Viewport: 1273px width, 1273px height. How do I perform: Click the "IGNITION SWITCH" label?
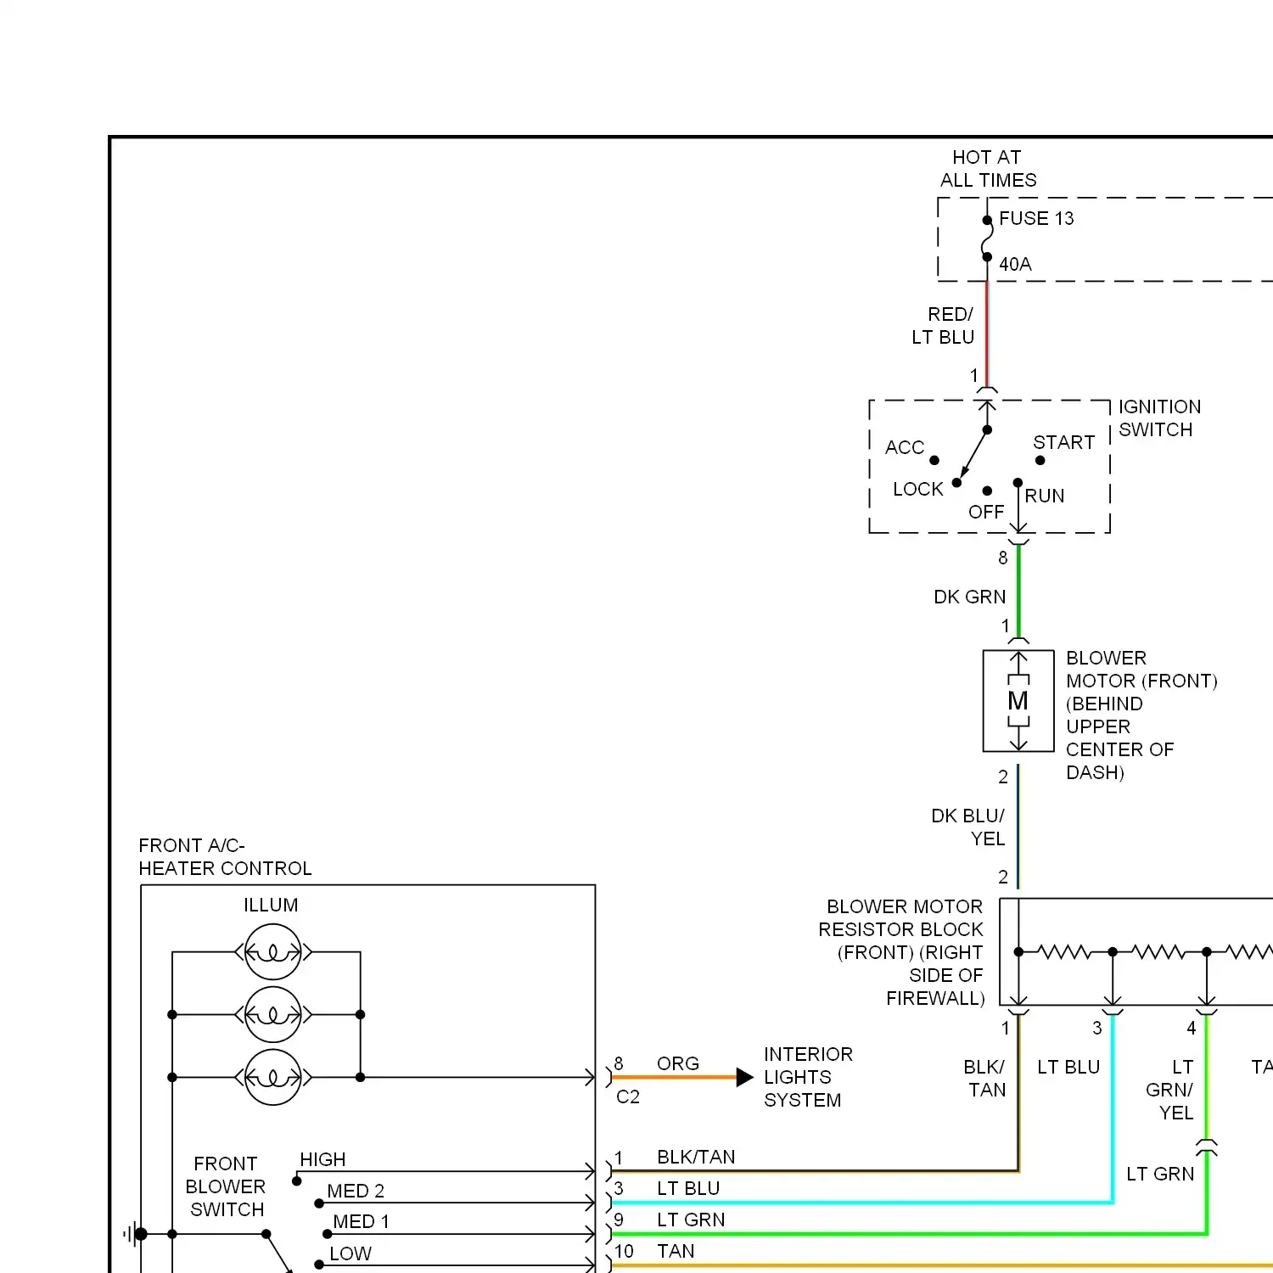[x=1159, y=418]
